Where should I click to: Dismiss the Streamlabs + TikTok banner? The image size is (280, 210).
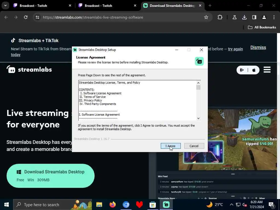258,48
